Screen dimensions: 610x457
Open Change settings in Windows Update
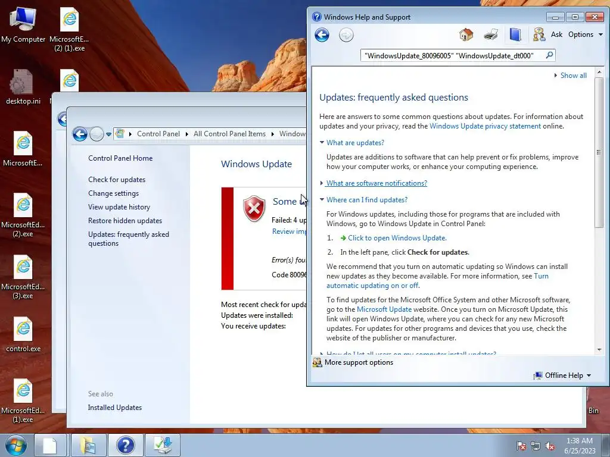[x=113, y=193]
